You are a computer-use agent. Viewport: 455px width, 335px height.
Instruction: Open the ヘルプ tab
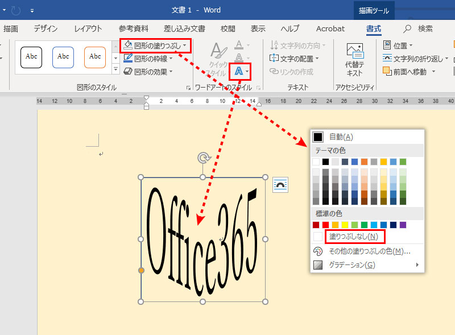[290, 28]
